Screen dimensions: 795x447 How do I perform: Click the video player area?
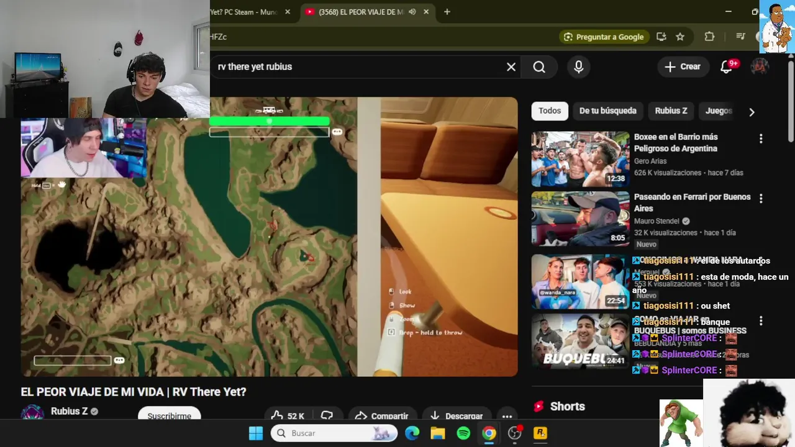pyautogui.click(x=270, y=237)
